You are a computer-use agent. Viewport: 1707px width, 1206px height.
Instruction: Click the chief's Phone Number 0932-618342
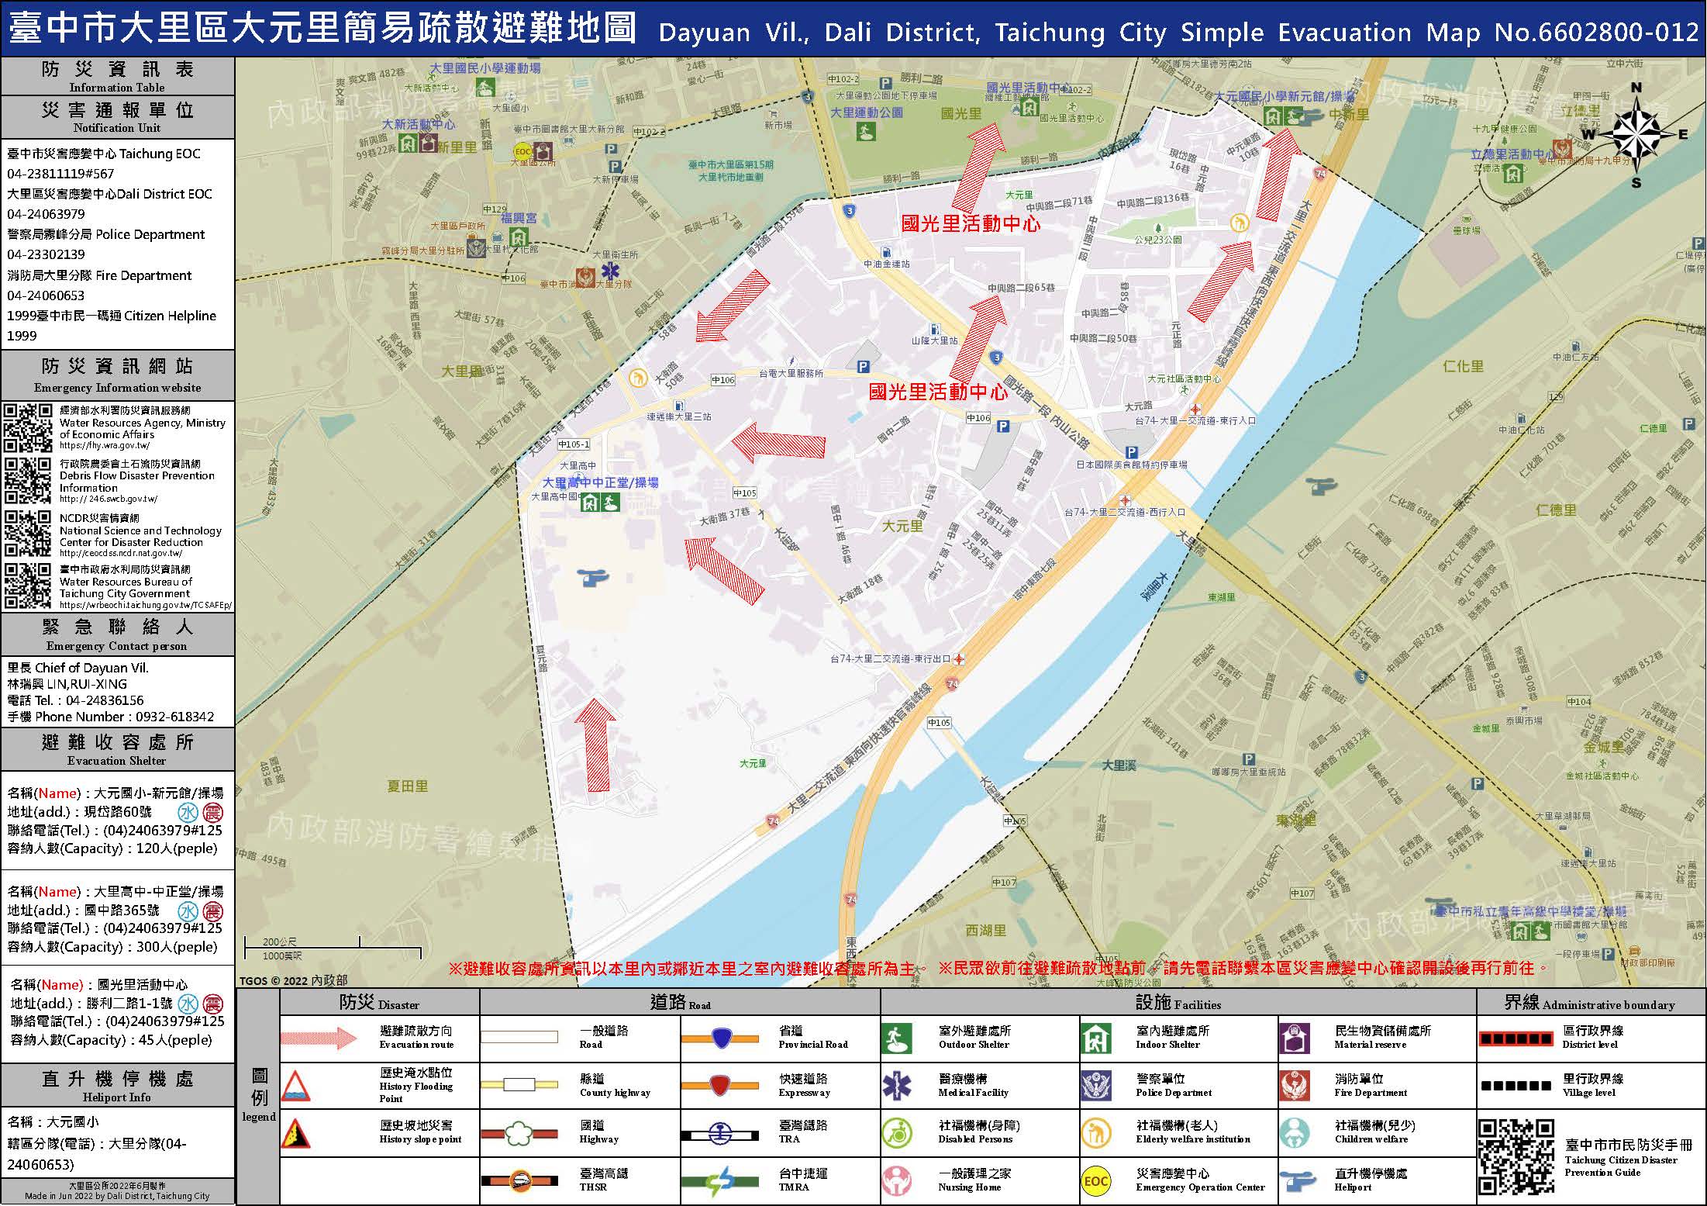coord(175,717)
